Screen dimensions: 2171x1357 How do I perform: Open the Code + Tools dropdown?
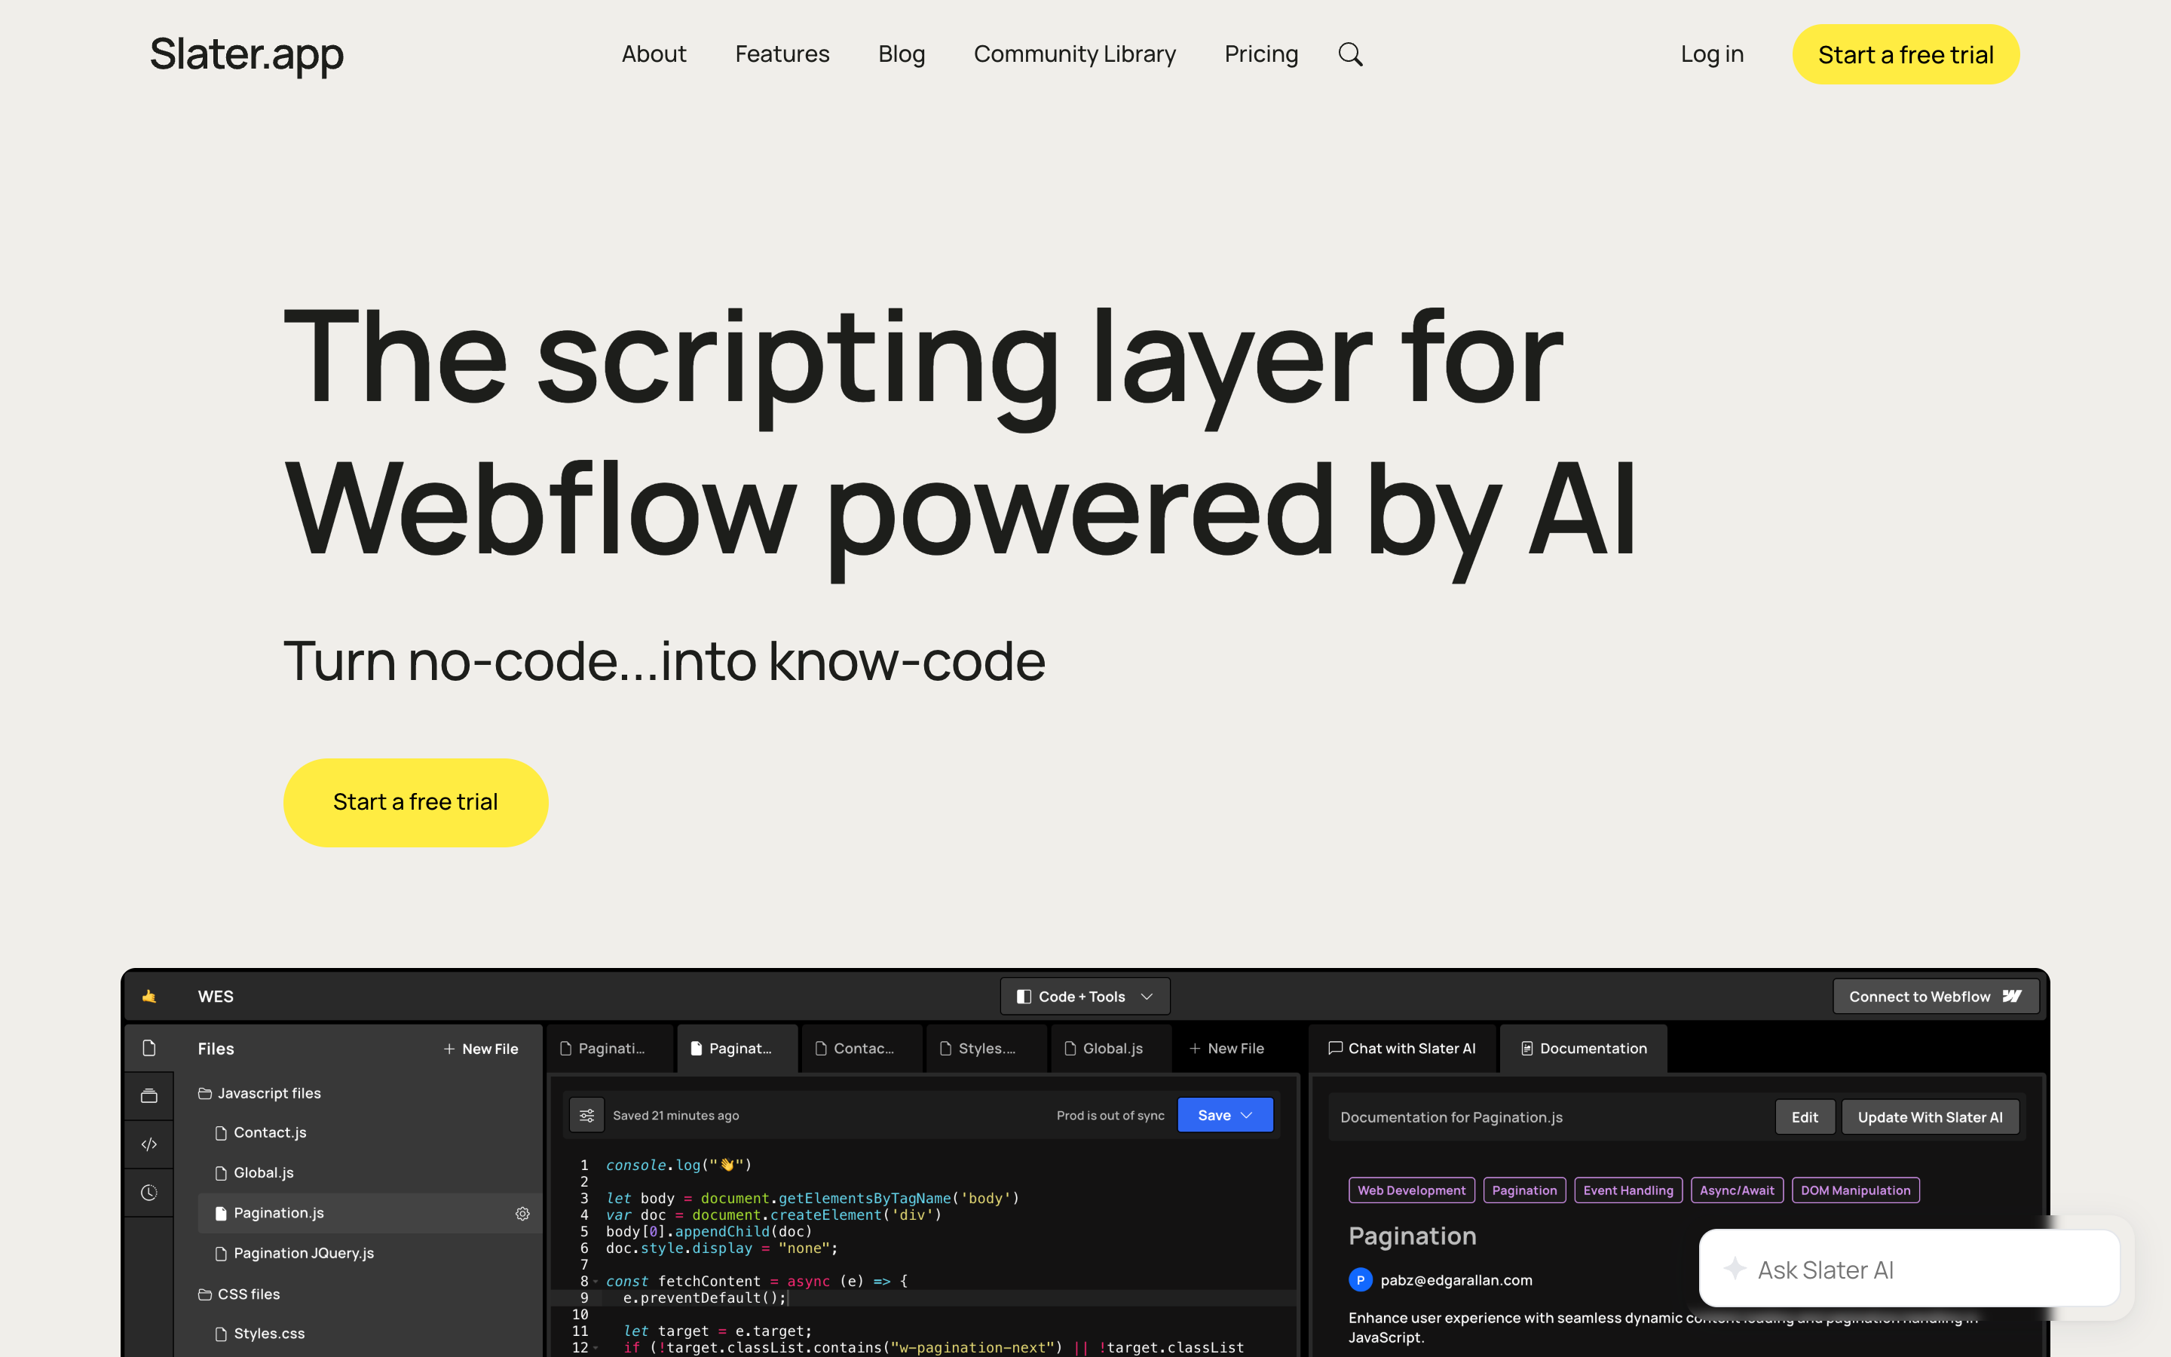click(1085, 996)
